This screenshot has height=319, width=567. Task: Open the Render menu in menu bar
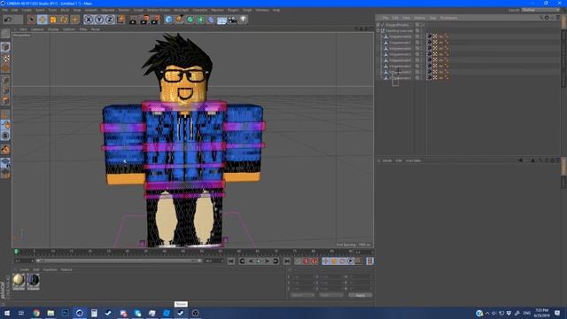124,10
